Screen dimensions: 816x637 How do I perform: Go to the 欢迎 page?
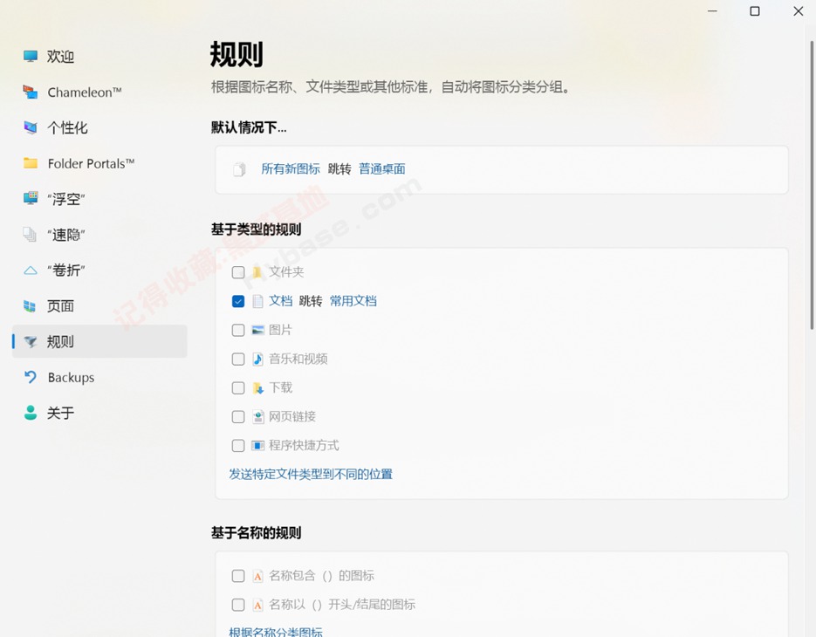(x=60, y=57)
